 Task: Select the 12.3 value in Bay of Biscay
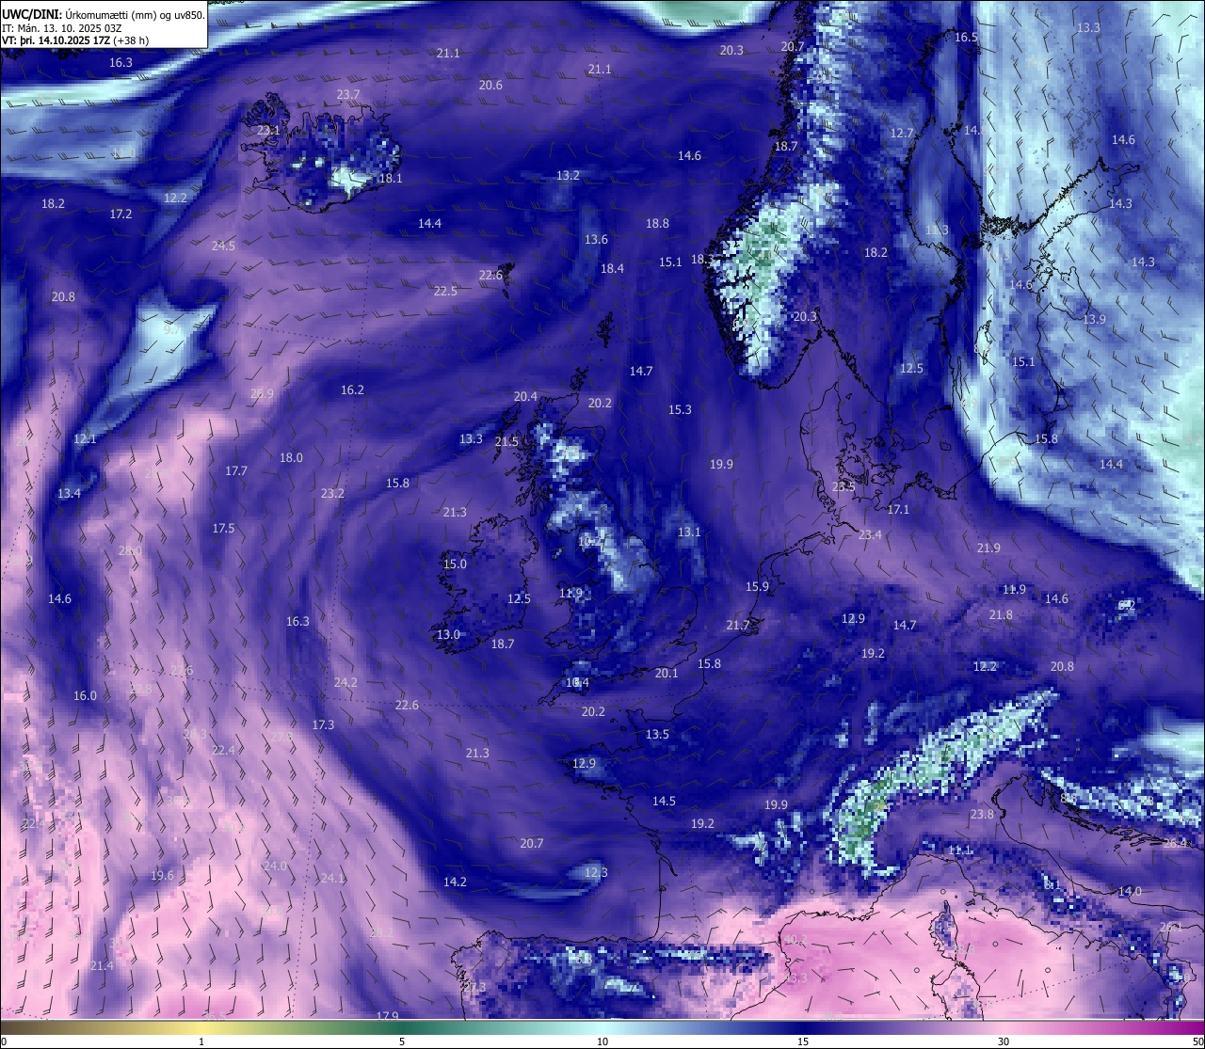tap(596, 872)
